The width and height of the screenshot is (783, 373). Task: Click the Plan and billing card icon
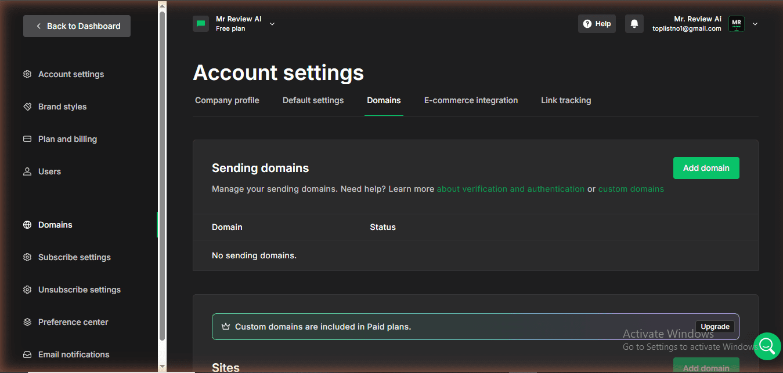(27, 139)
